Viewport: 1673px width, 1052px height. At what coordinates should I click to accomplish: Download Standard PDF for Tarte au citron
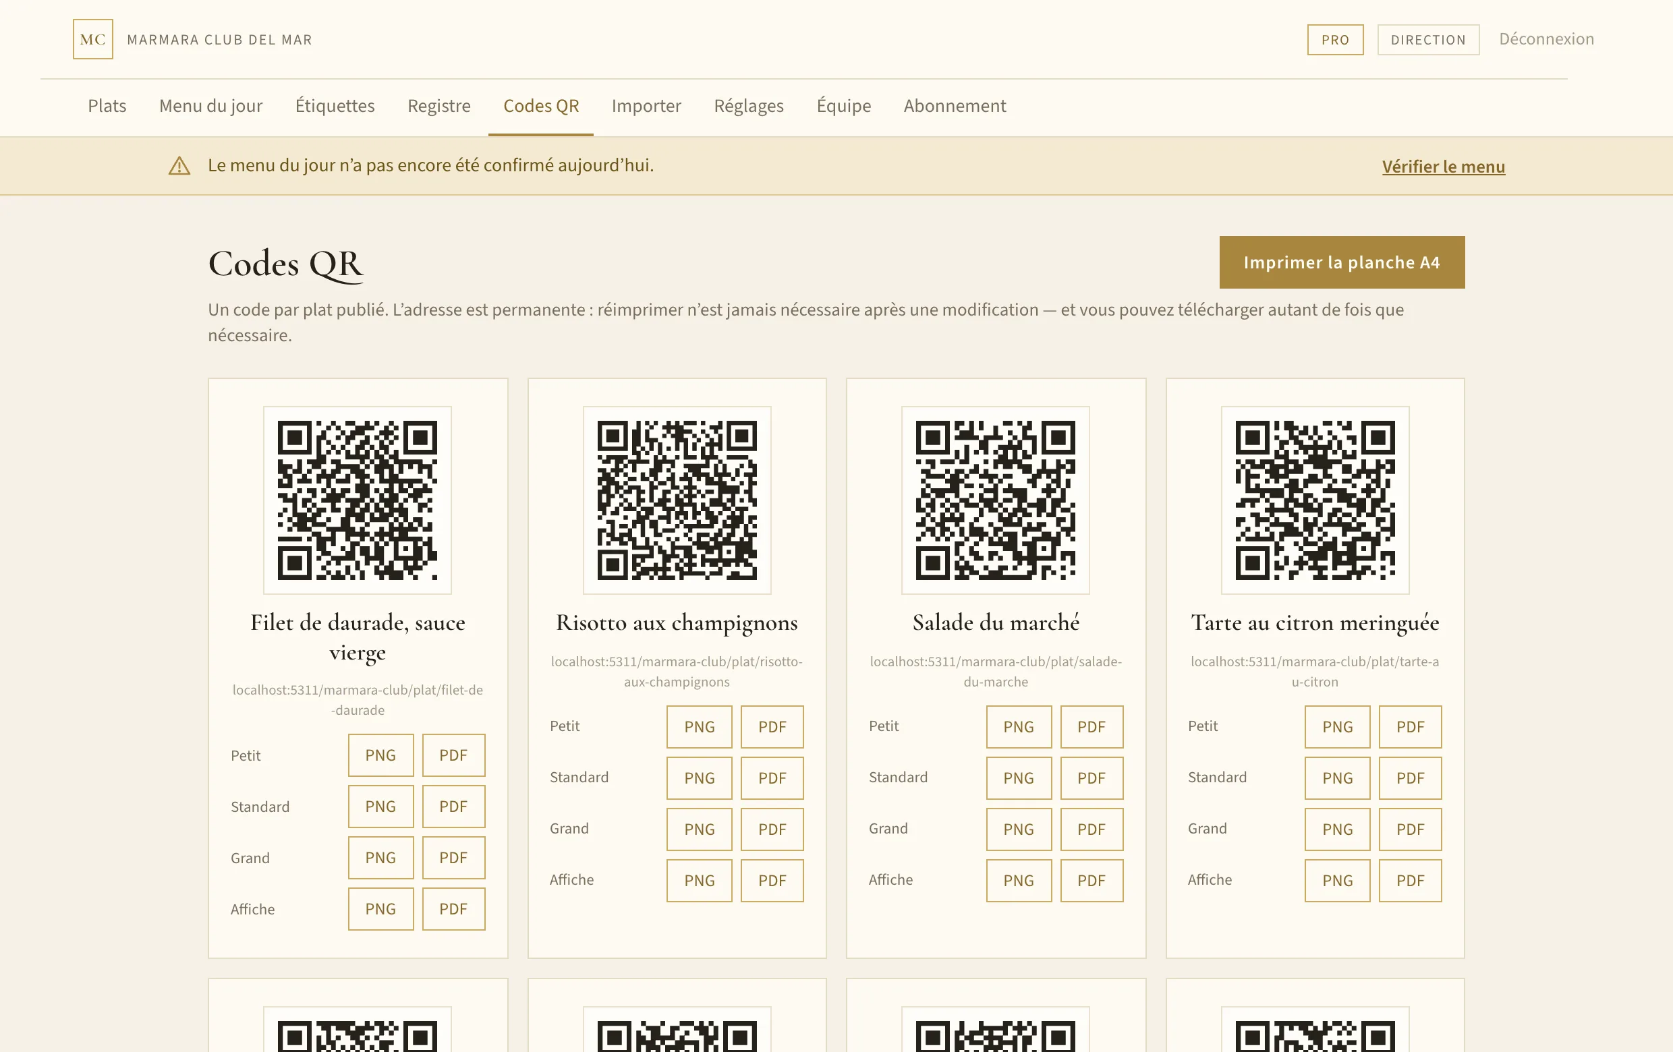tap(1411, 778)
